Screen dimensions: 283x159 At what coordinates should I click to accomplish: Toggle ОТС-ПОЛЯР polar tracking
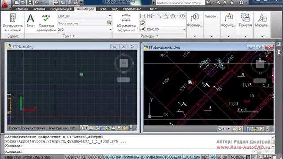pos(112,157)
